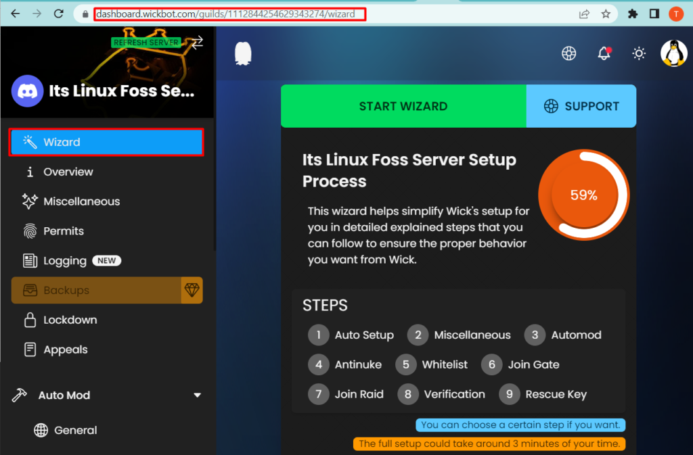Bookmark this page with star icon

[x=606, y=14]
